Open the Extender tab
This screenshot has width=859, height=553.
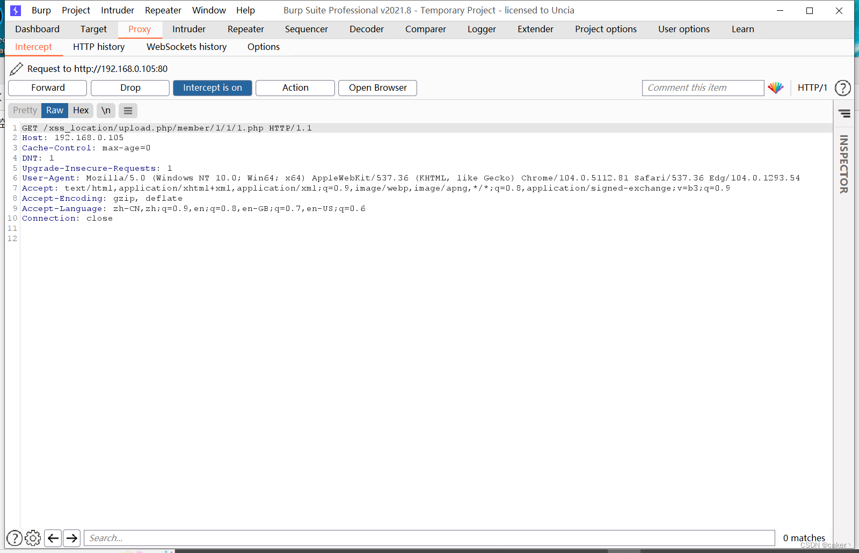[x=535, y=30]
